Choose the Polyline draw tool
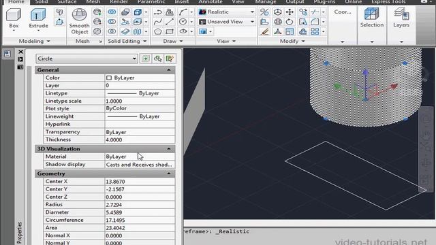436x245 pixels. click(x=158, y=12)
